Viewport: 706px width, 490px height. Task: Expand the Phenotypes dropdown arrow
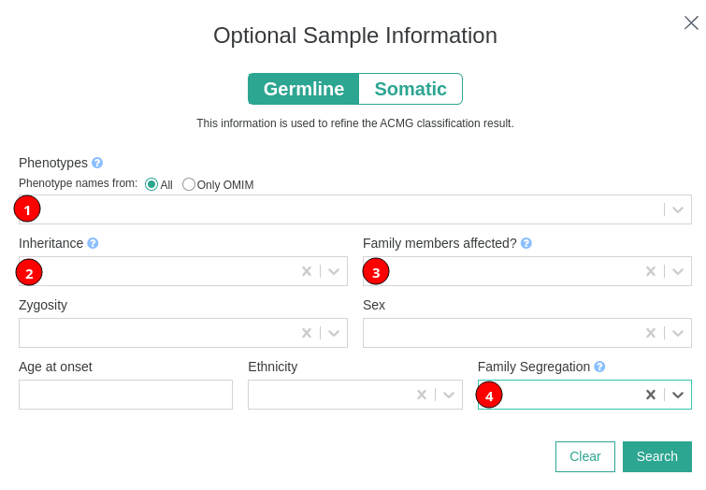pos(678,209)
